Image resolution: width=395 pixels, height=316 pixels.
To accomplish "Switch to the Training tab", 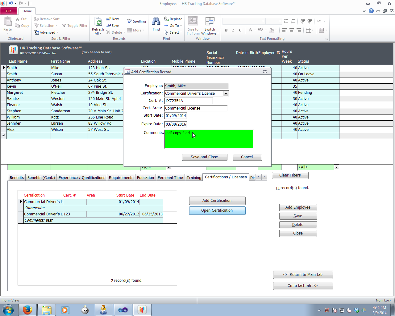I will click(194, 177).
